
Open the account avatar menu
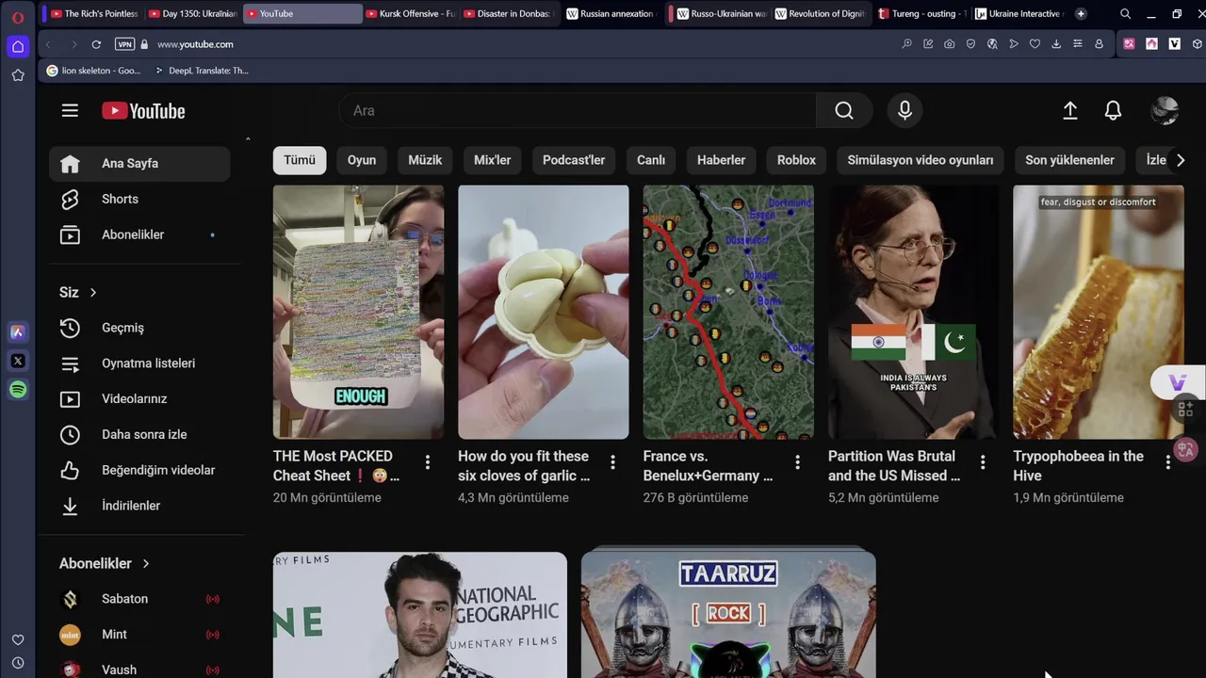click(1165, 110)
